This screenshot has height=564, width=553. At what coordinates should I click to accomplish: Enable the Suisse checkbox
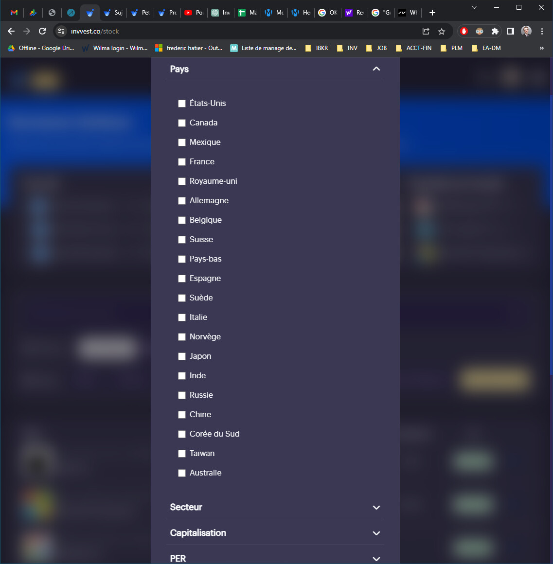(x=182, y=240)
